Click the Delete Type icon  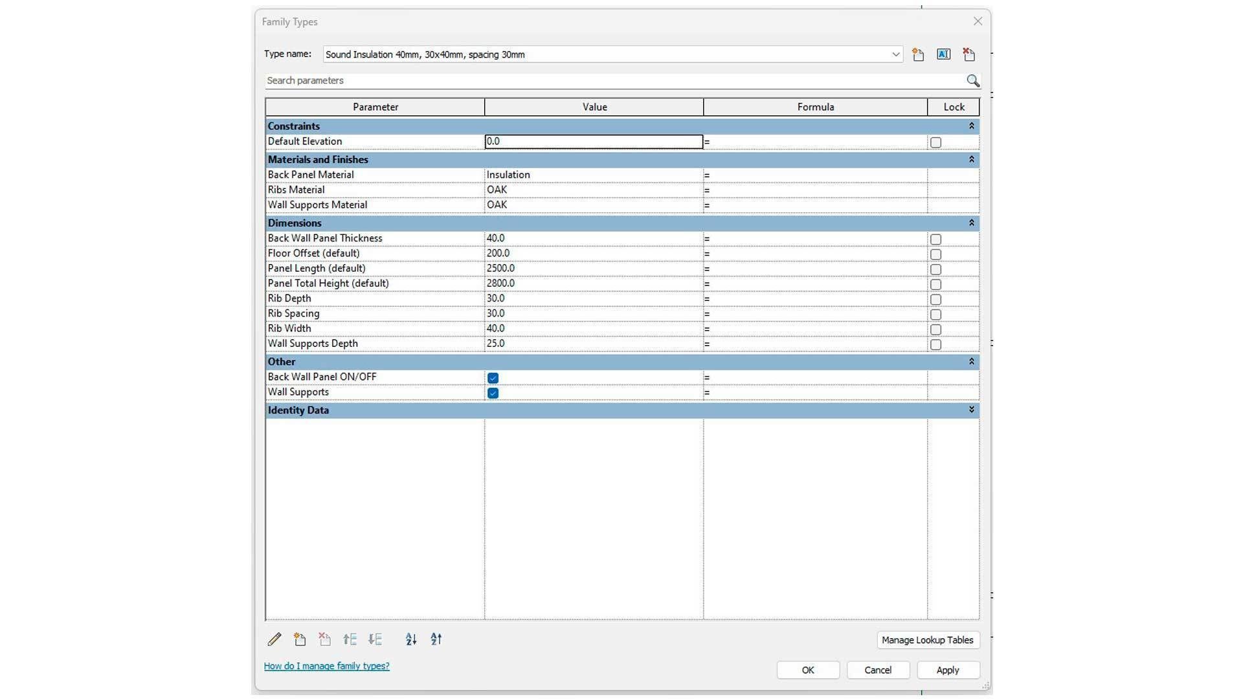point(969,54)
